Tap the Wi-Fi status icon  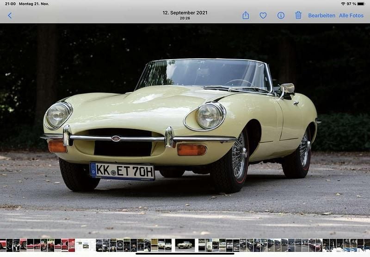tap(343, 4)
